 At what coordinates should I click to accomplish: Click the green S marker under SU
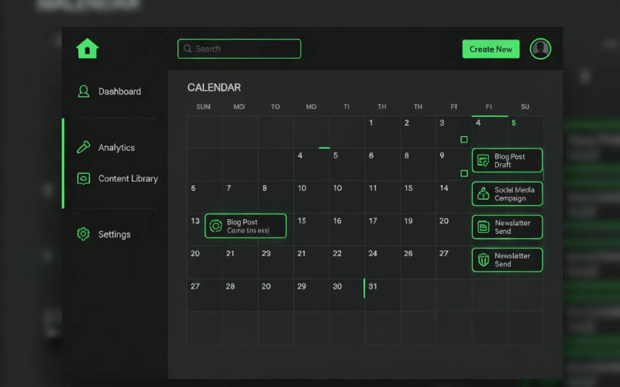pyautogui.click(x=514, y=123)
